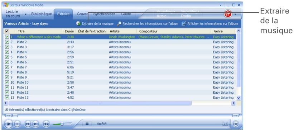Uncheck the Piste 5 checkbox

point(7,57)
